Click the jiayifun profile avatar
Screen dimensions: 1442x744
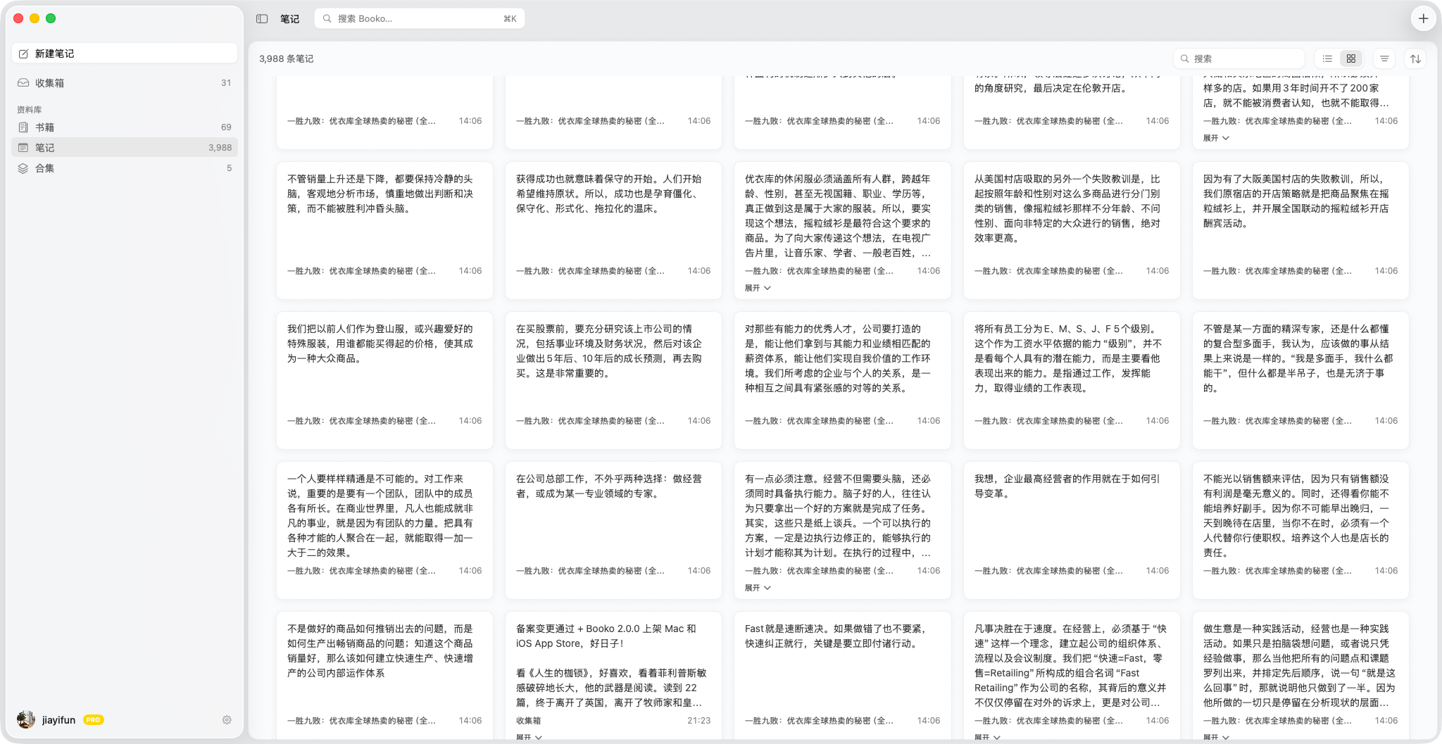tap(26, 719)
